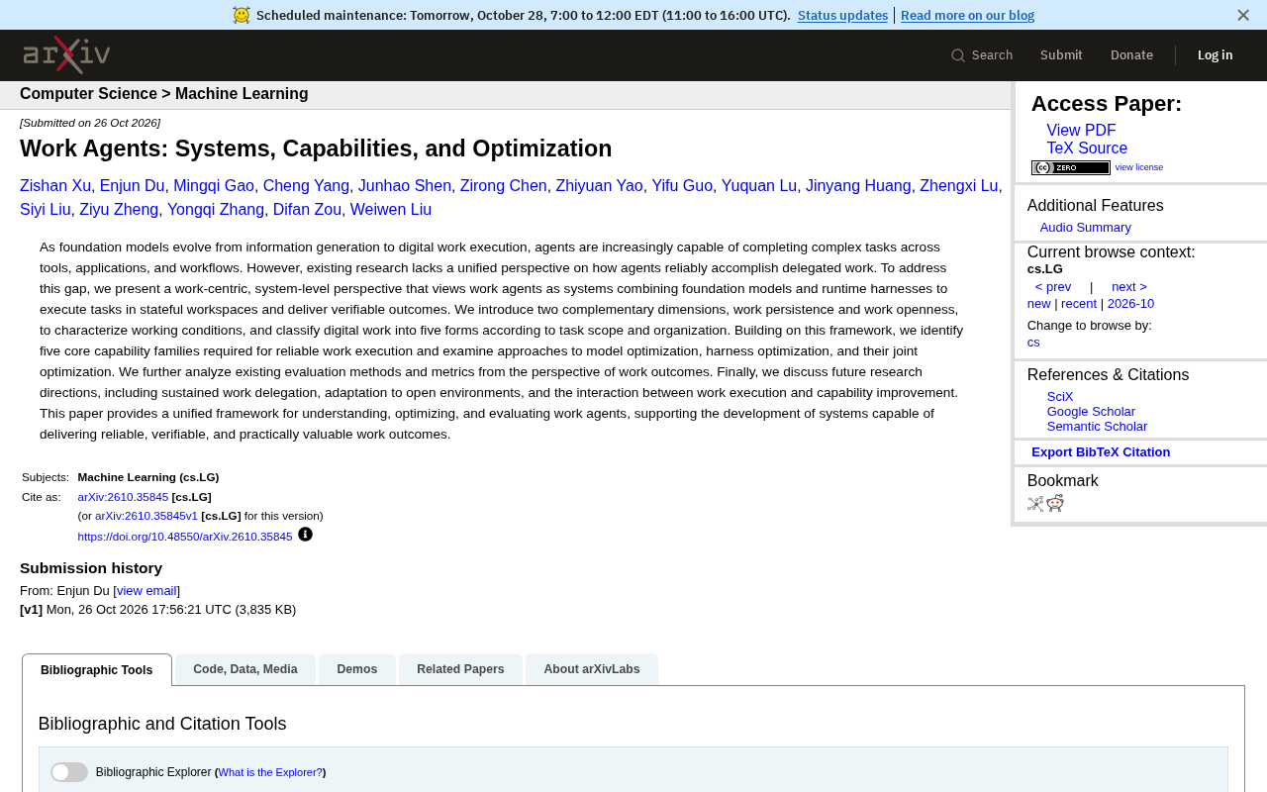Click the 'view license' link
Image resolution: width=1267 pixels, height=792 pixels.
click(1139, 167)
